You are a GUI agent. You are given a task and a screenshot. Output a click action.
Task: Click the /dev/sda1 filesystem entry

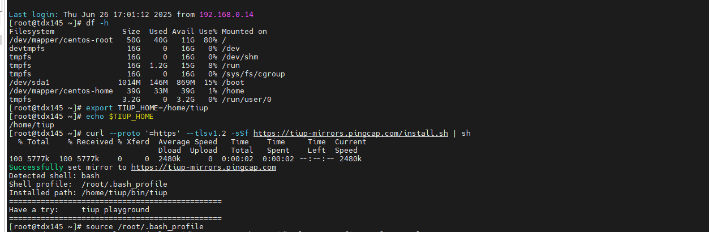pos(29,82)
